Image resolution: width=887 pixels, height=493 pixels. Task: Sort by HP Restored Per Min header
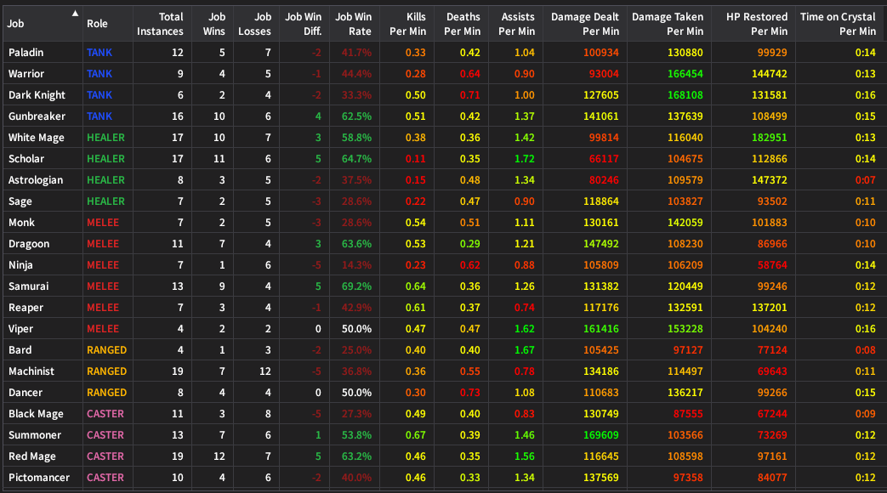pyautogui.click(x=757, y=24)
